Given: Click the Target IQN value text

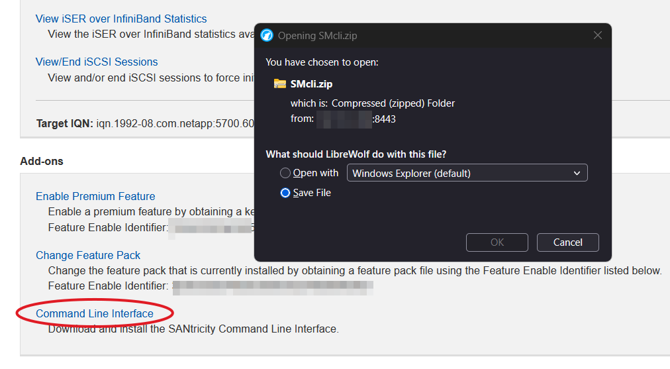Looking at the screenshot, I should [175, 124].
